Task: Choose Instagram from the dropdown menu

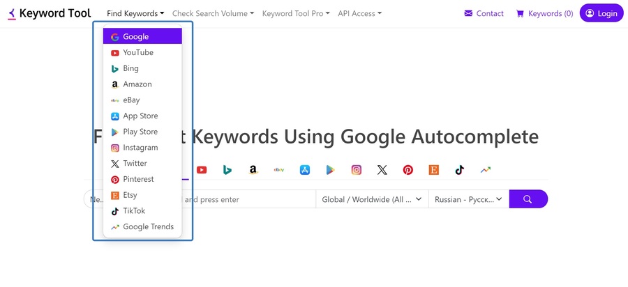Action: pos(142,148)
